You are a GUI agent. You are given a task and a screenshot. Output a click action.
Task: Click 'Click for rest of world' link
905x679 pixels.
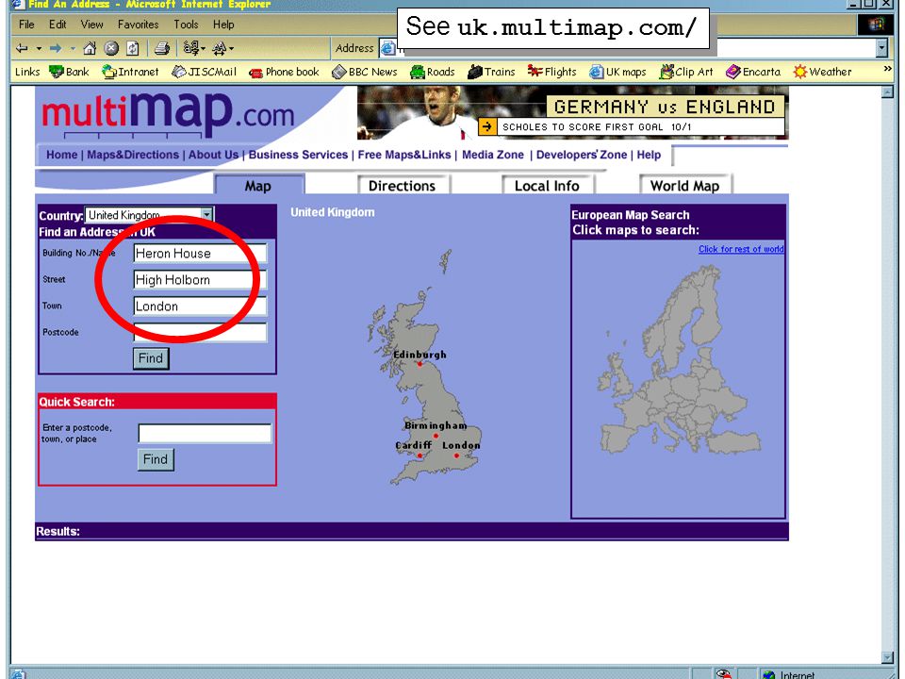click(741, 249)
